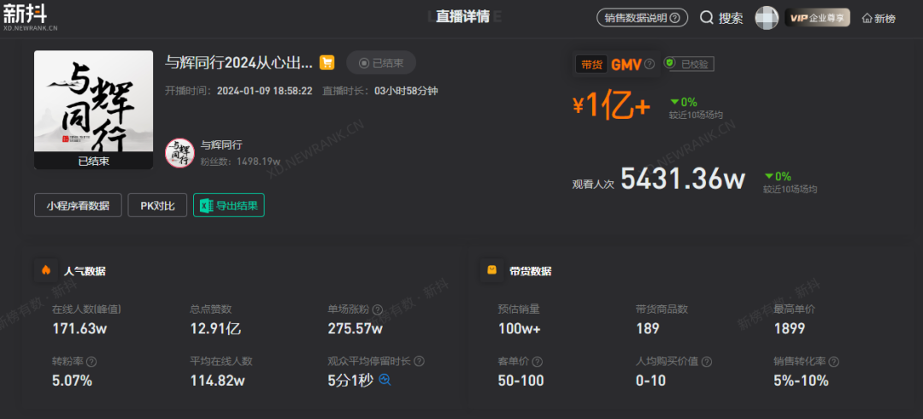923x419 pixels.
Task: Click the product count value 189
Action: (x=648, y=329)
